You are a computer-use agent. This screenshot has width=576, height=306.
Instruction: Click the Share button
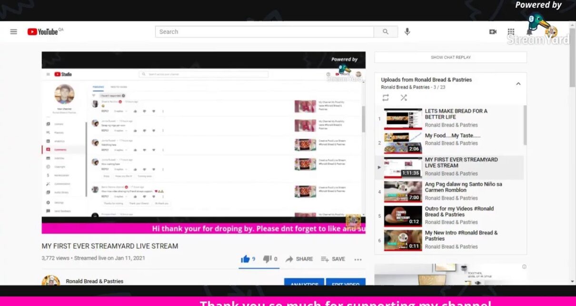tap(299, 259)
